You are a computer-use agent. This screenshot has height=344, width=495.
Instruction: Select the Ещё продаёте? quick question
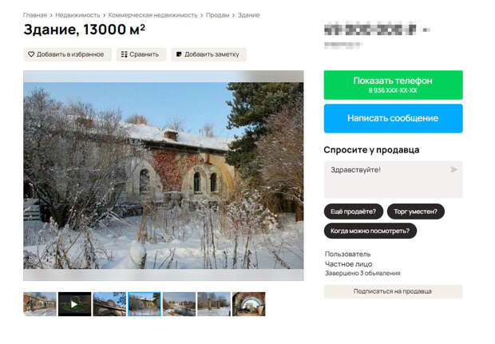tap(353, 212)
